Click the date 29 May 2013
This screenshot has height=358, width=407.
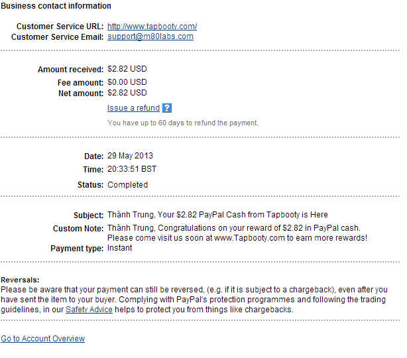point(130,156)
